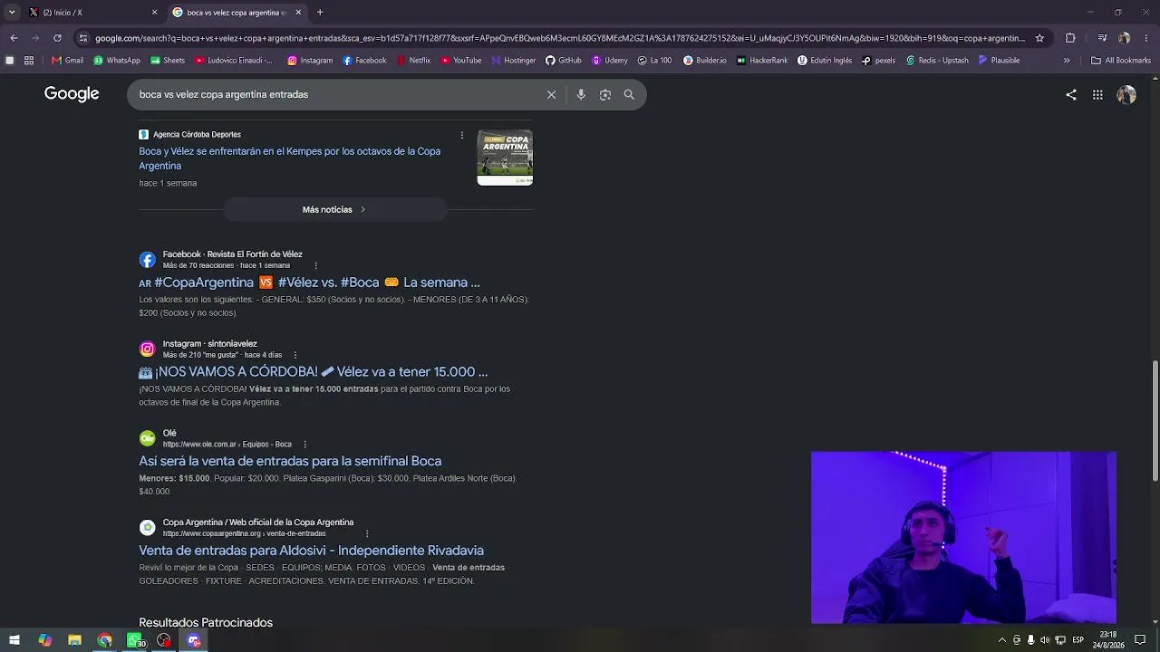The width and height of the screenshot is (1160, 652).
Task: Expand the tab search dropdown arrow
Action: [12, 13]
